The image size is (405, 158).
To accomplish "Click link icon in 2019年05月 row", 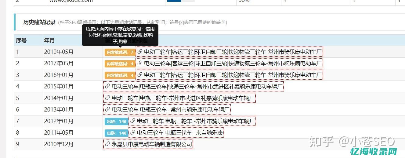I will pyautogui.click(x=140, y=52).
